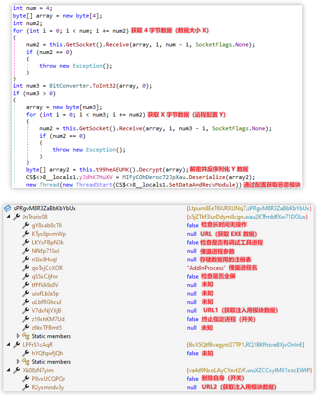This screenshot has width=317, height=395.
Task: Click the wrench icon of Nfkfp71Sol
Action: tap(26, 251)
